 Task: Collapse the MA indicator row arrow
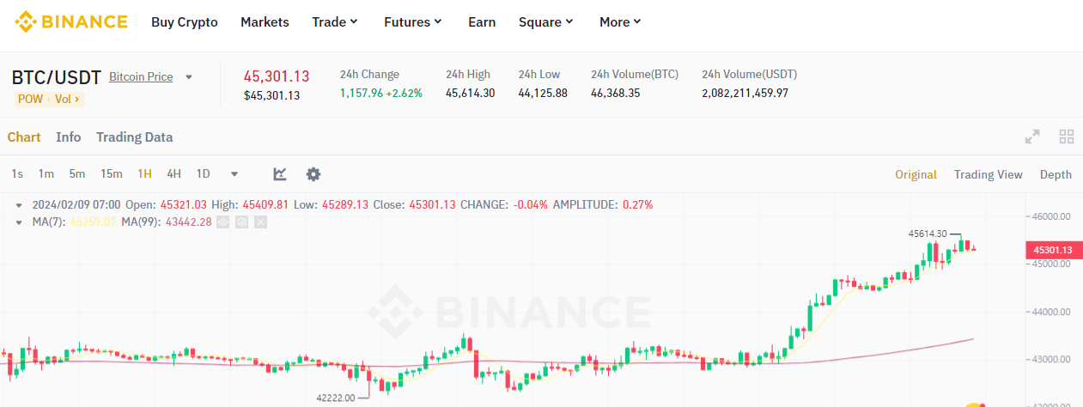[x=19, y=222]
